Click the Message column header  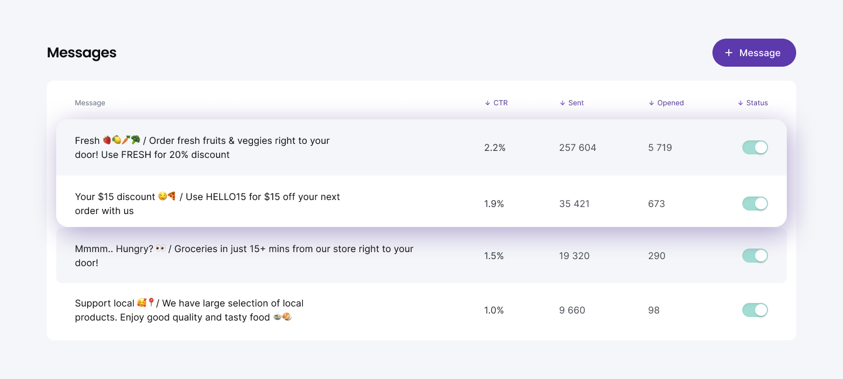(90, 103)
